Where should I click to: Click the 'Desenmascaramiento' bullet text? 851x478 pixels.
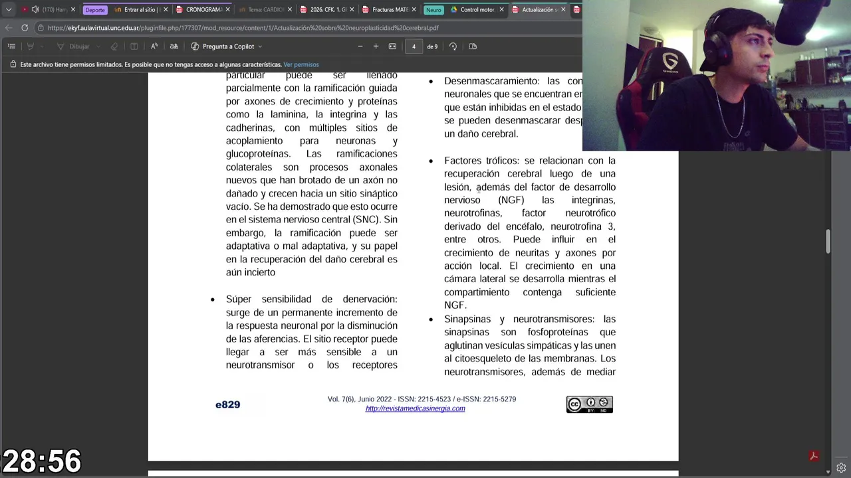[491, 81]
